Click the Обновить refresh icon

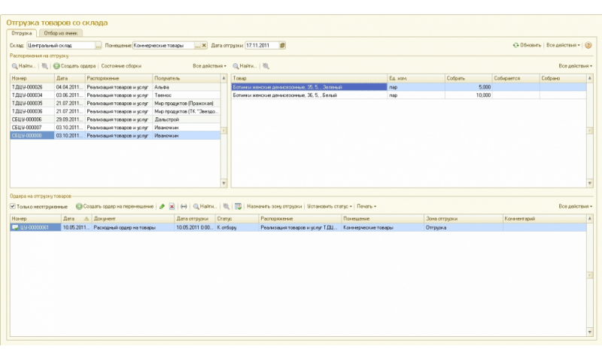pos(516,45)
